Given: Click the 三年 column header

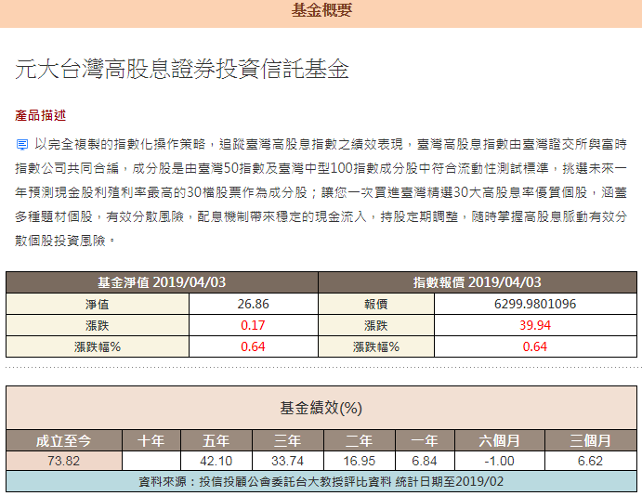Looking at the screenshot, I should [x=288, y=441].
